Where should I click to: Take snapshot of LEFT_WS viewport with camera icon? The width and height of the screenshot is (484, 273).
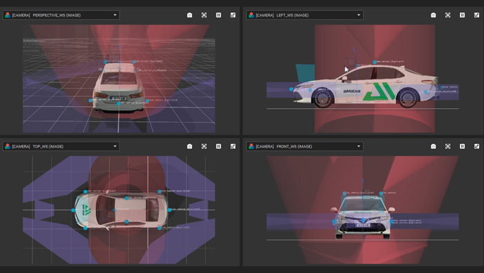click(x=434, y=15)
